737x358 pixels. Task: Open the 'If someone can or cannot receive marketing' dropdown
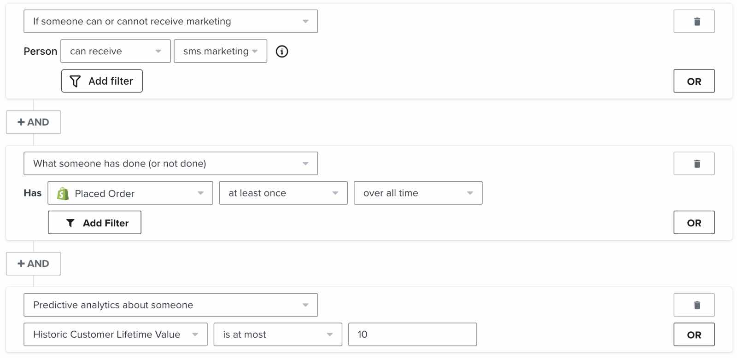[x=170, y=22]
